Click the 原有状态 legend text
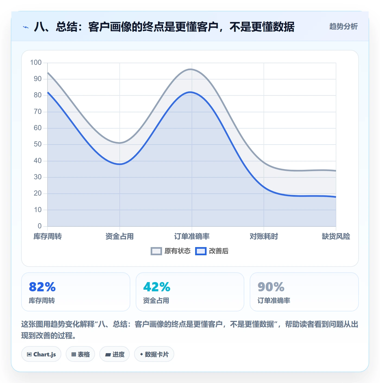The image size is (380, 383). pos(178,251)
